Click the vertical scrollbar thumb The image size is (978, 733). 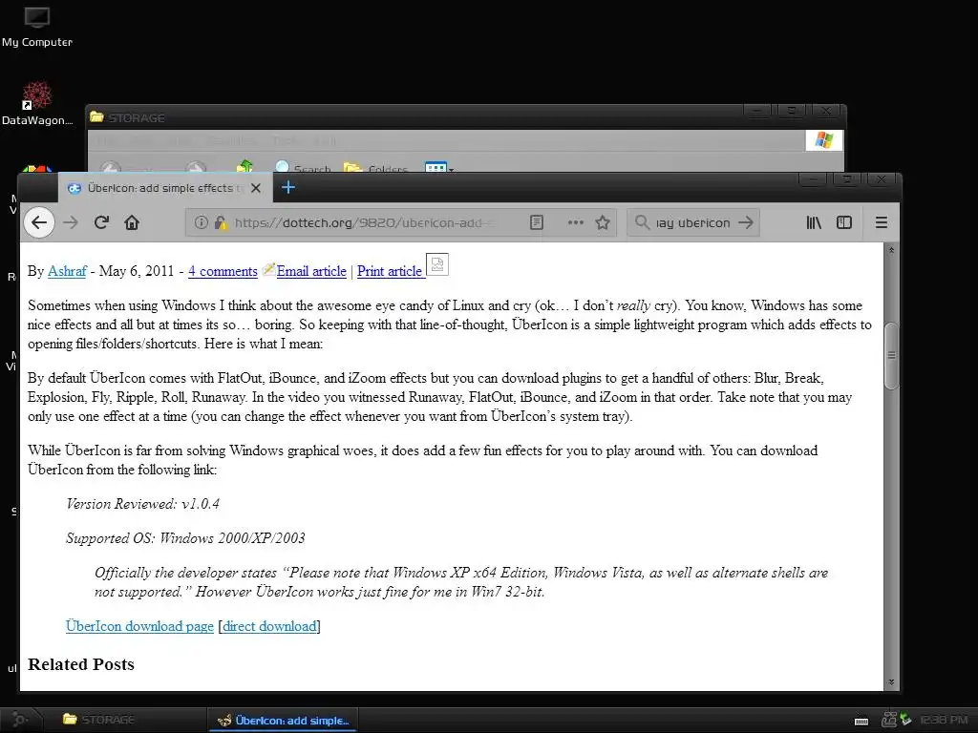[891, 356]
